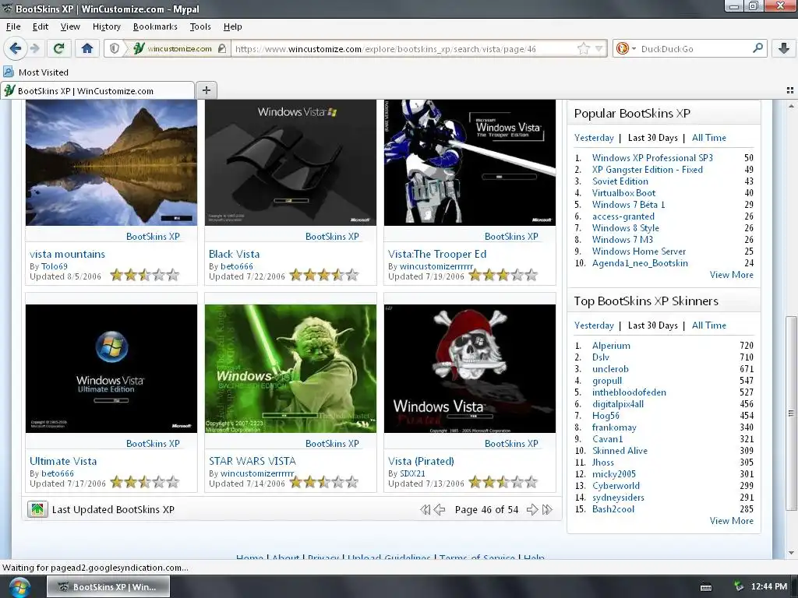The image size is (798, 598).
Task: Reload the current page
Action: [58, 49]
